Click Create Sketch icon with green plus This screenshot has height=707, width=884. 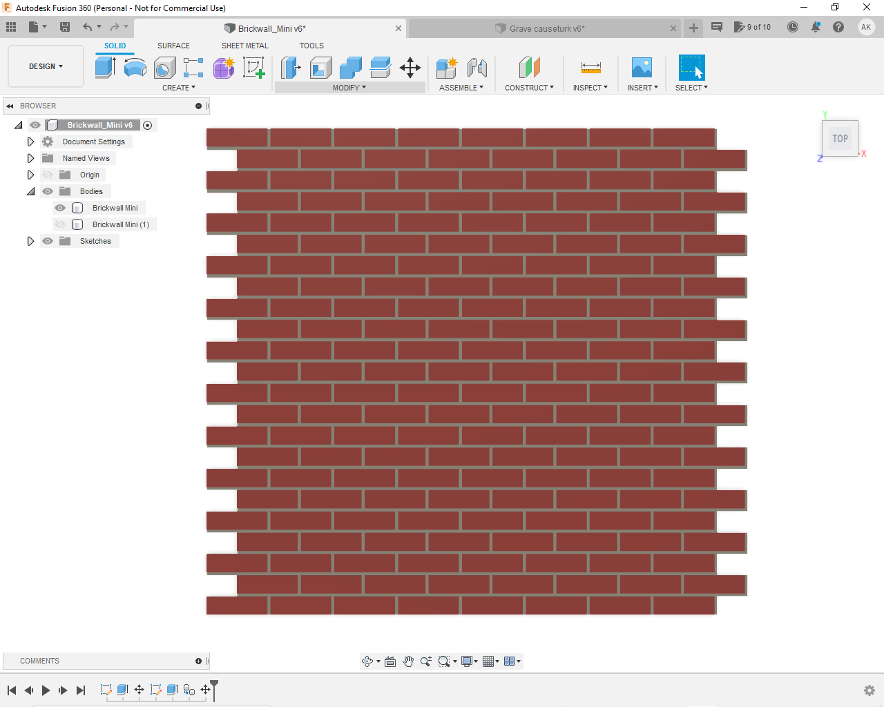point(253,68)
